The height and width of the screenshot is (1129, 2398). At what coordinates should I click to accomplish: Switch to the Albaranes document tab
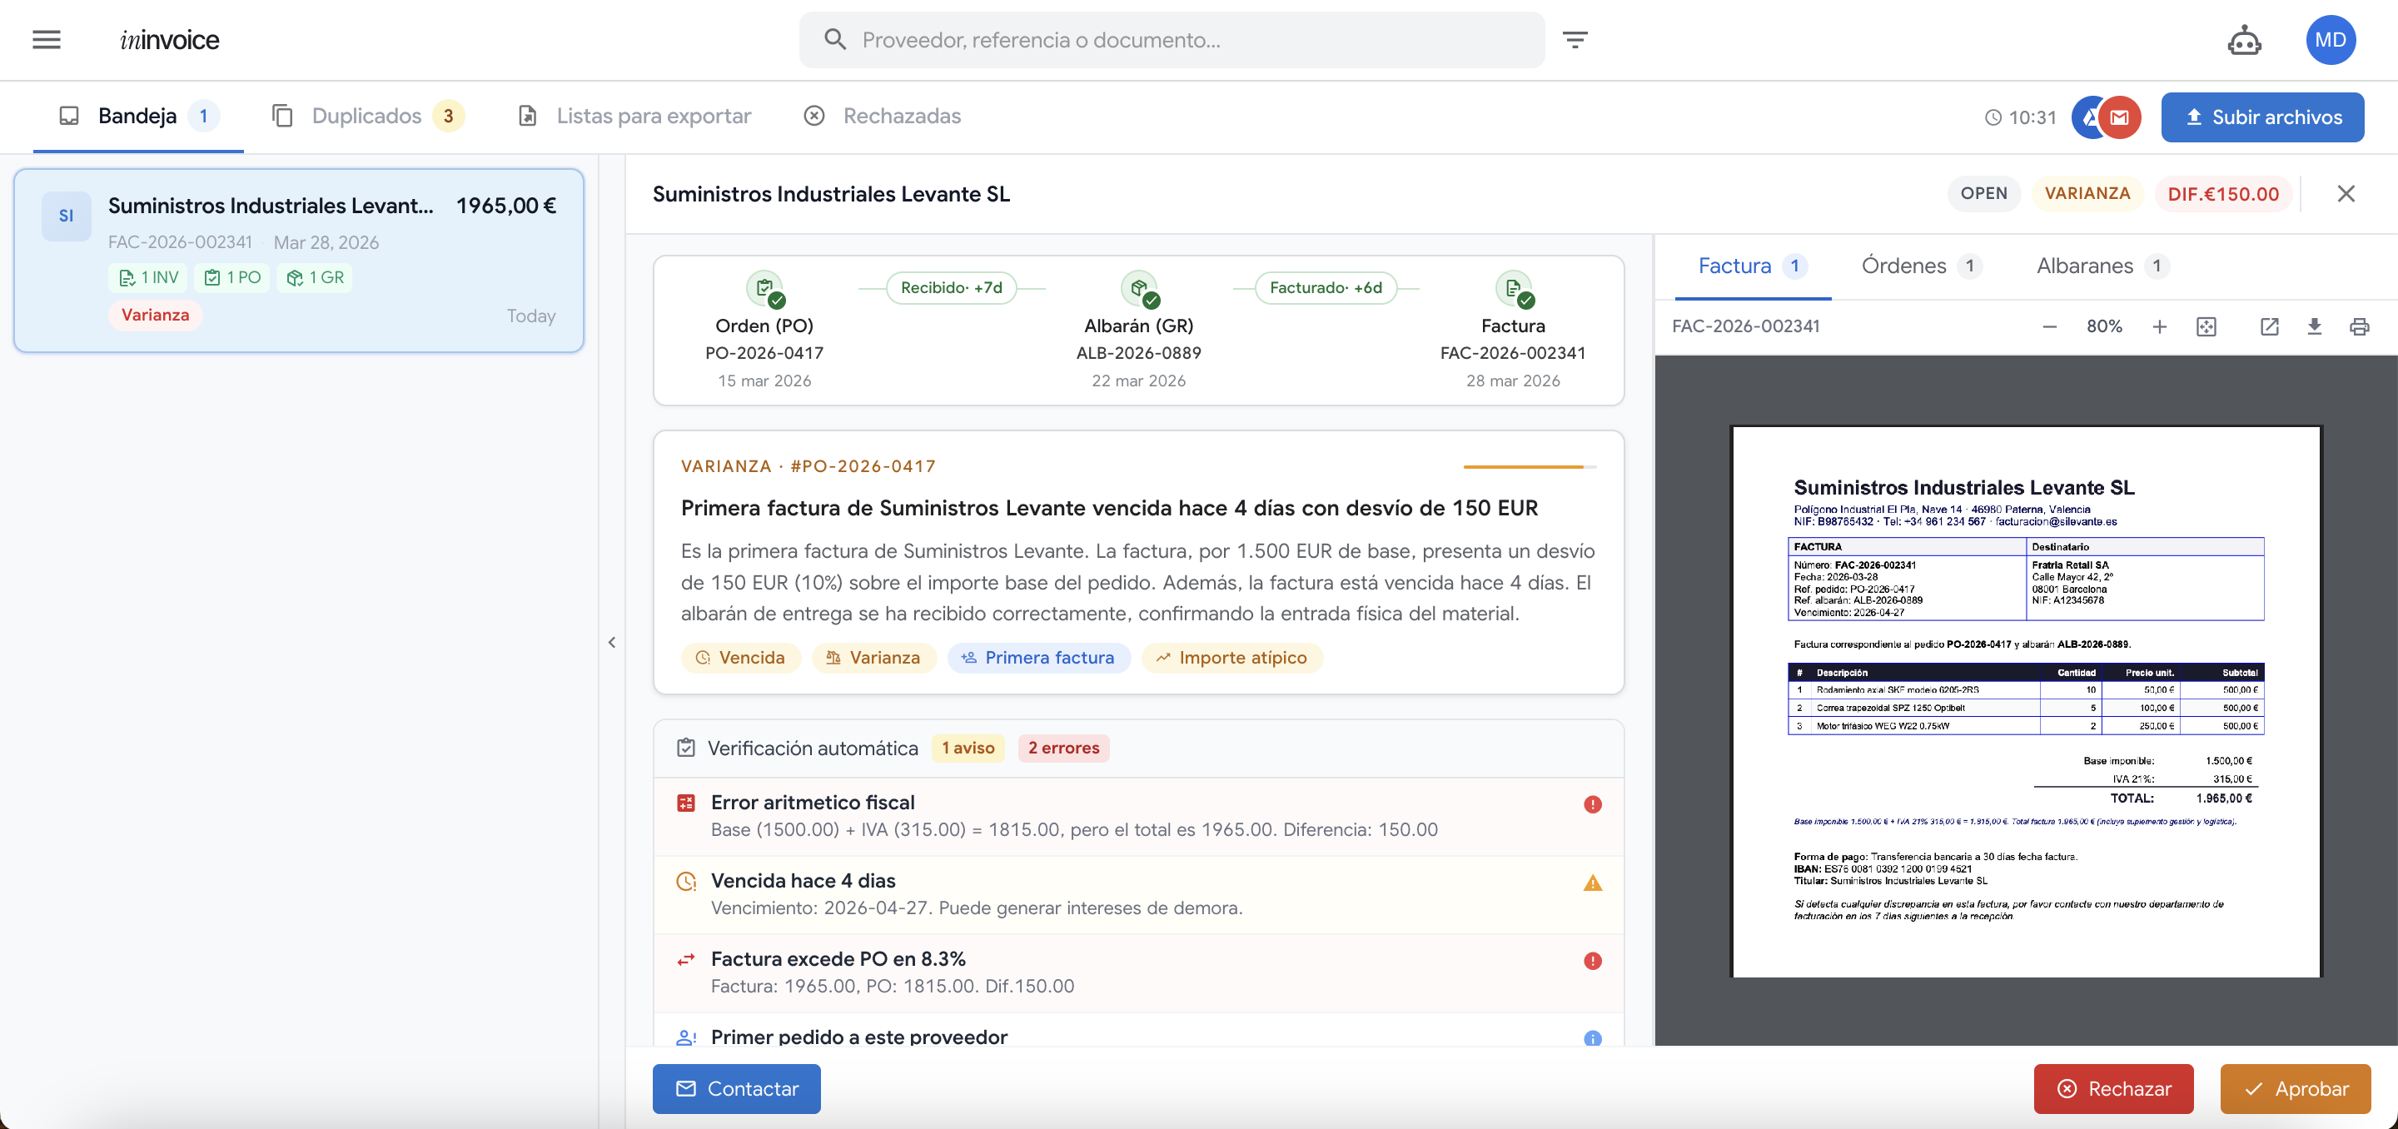[2102, 266]
